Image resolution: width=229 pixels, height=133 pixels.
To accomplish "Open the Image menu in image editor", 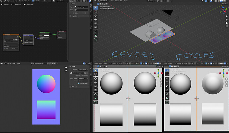I will (x=18, y=63).
